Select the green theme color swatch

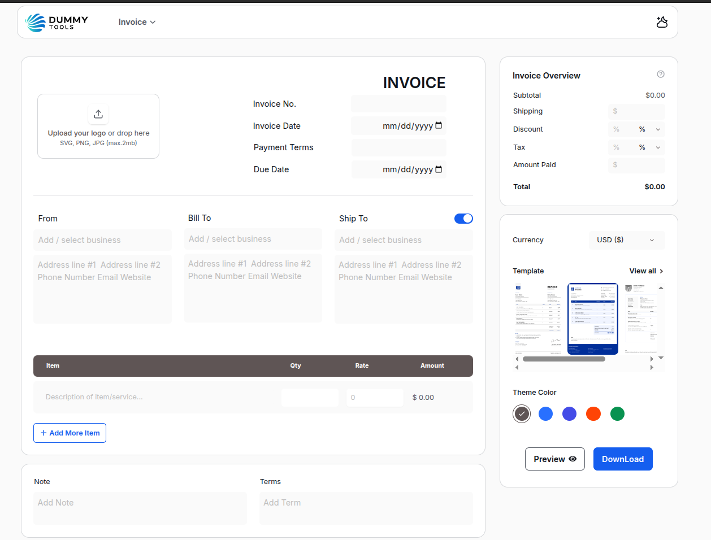617,413
